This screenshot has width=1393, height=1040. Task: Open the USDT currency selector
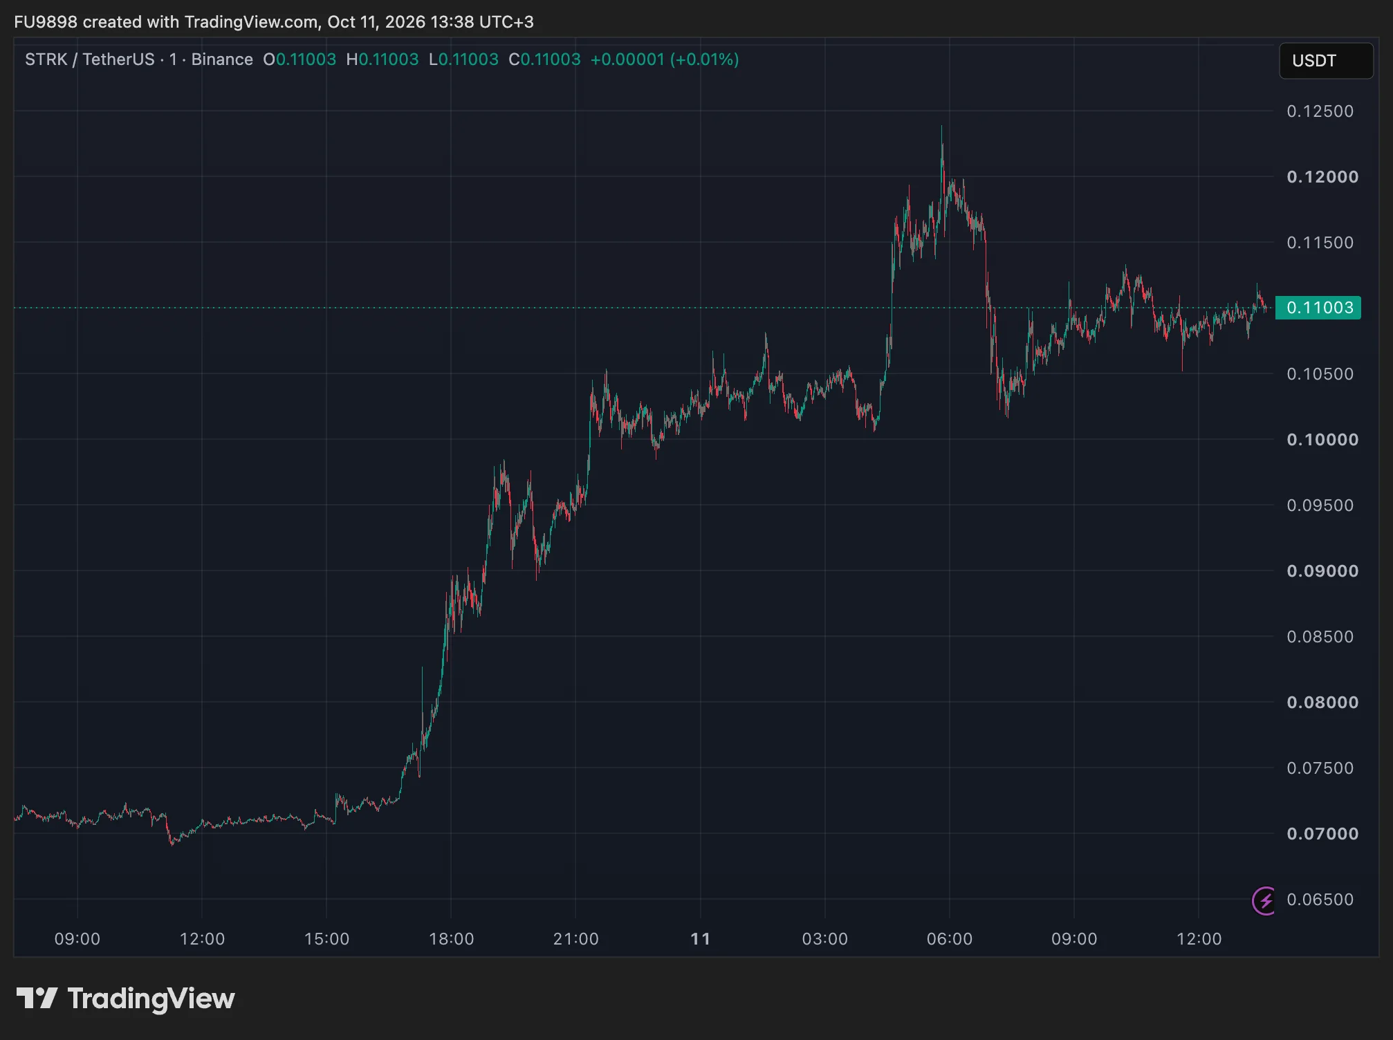tap(1325, 61)
